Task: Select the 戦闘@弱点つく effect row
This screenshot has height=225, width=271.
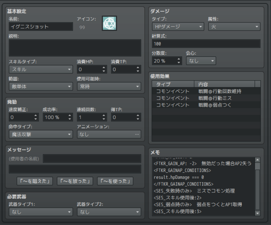Action: click(x=206, y=105)
